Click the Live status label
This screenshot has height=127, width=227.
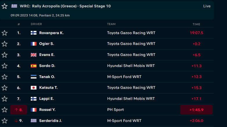point(207,6)
